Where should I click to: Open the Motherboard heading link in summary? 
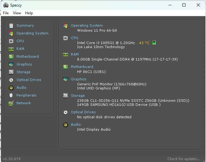(82, 67)
